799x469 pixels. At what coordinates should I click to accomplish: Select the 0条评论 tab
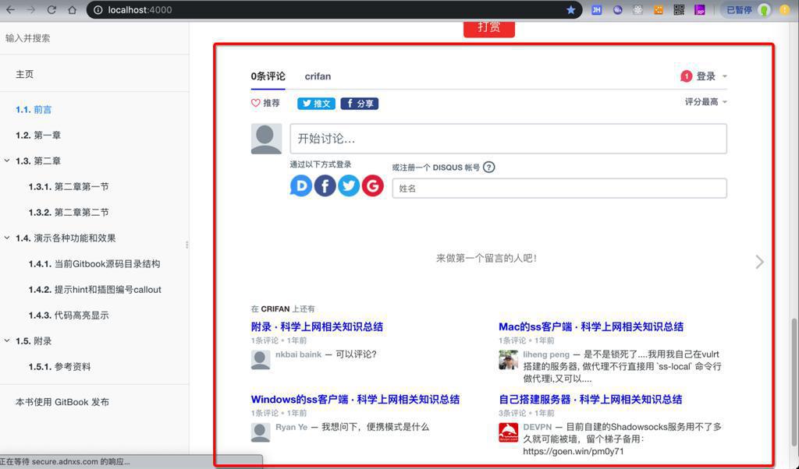[268, 76]
